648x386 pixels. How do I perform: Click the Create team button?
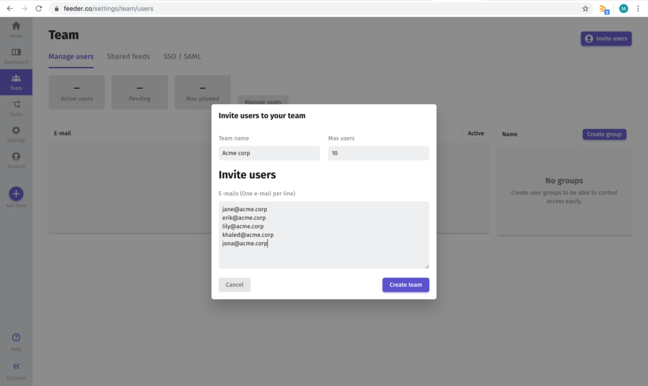pos(406,284)
